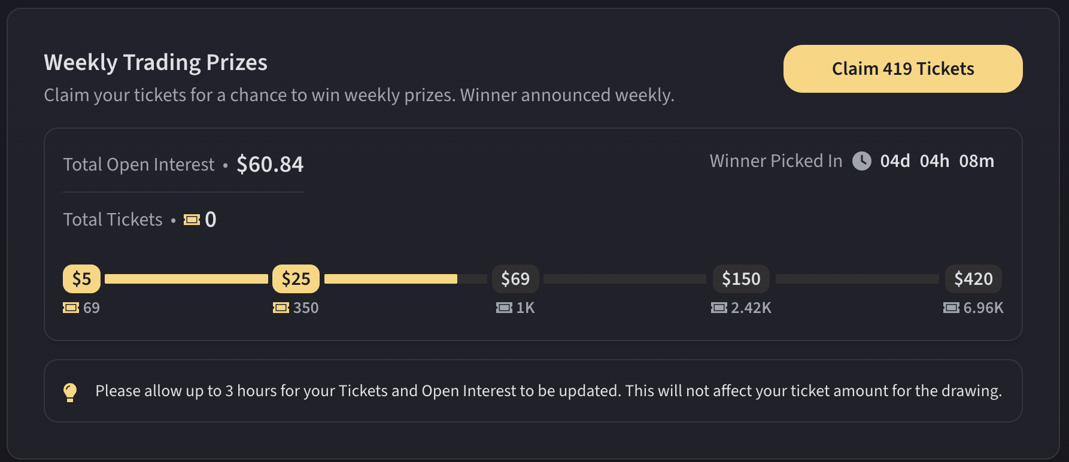Click the ticket icon beside 69
The image size is (1069, 462).
click(x=71, y=308)
